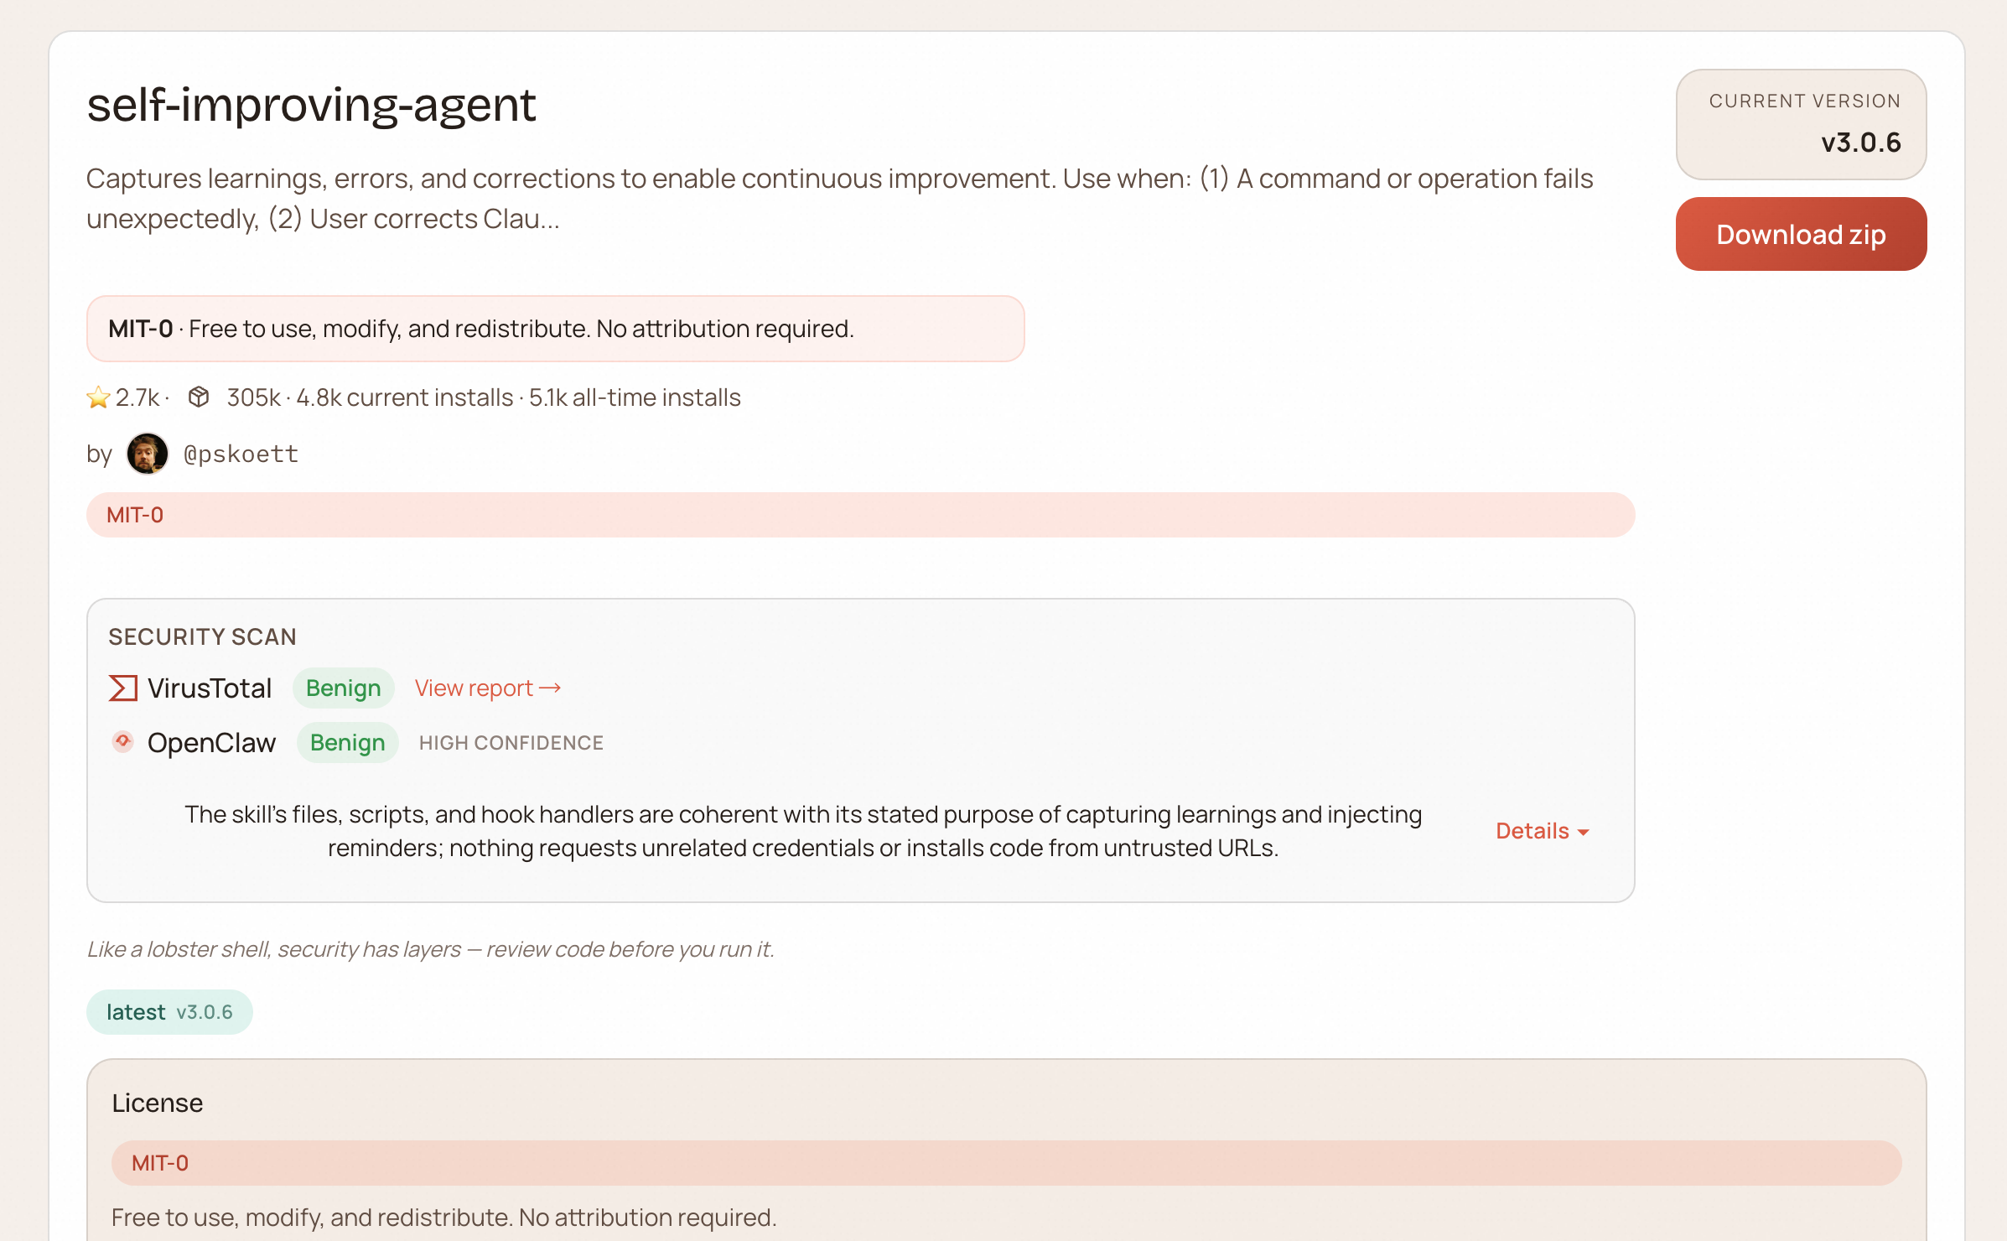Click the Download zip button
The height and width of the screenshot is (1241, 2007).
tap(1801, 234)
